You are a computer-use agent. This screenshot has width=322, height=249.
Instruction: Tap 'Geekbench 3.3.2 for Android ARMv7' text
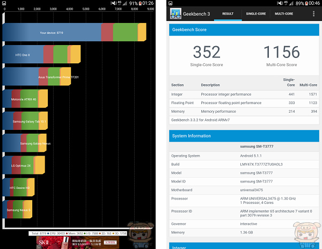[x=200, y=120]
